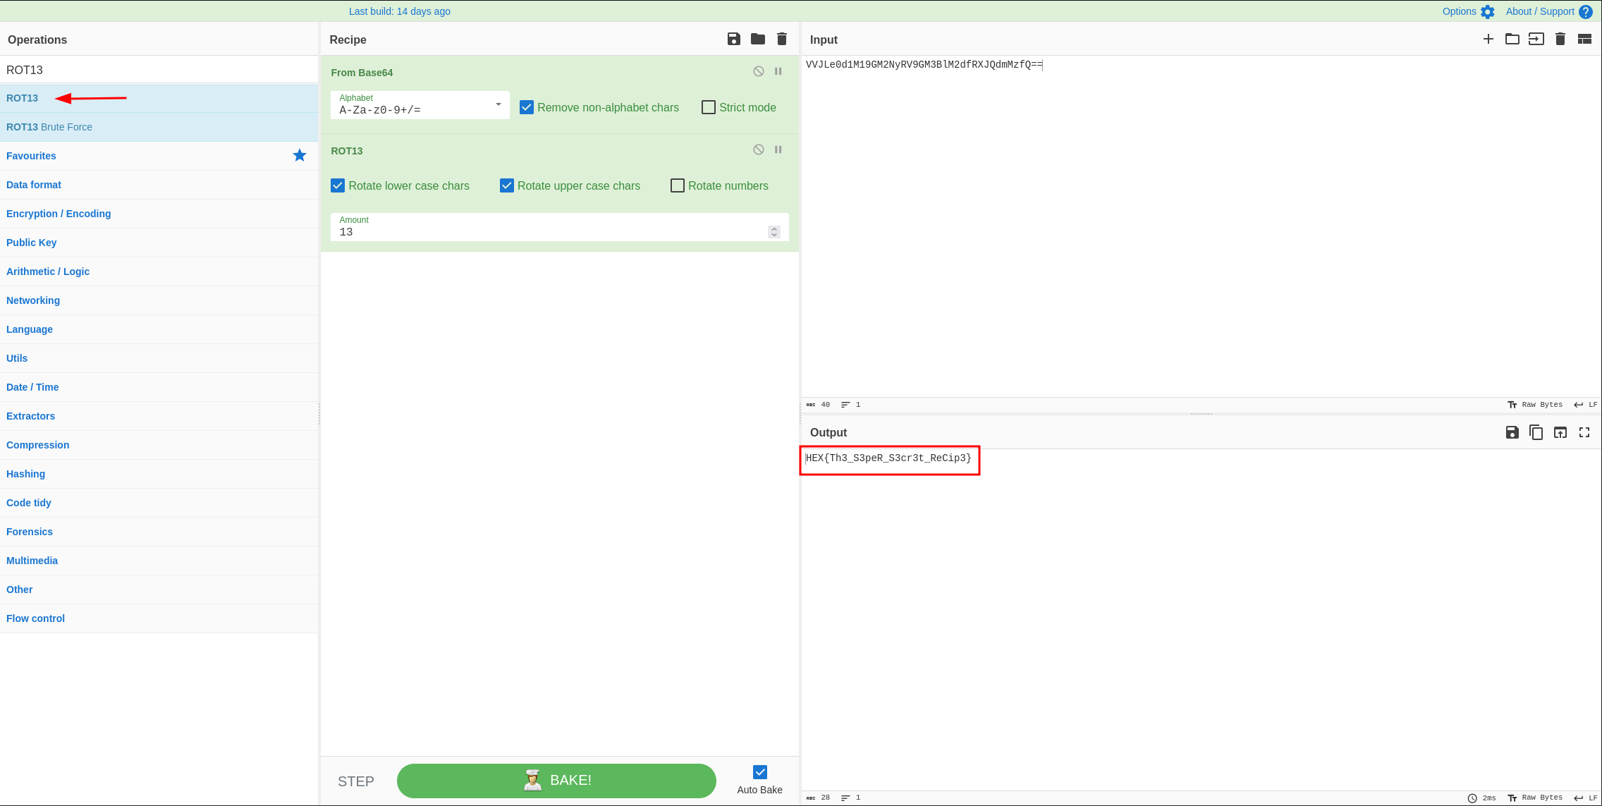The width and height of the screenshot is (1602, 806).
Task: Enable the Strict mode checkbox
Action: pos(708,107)
